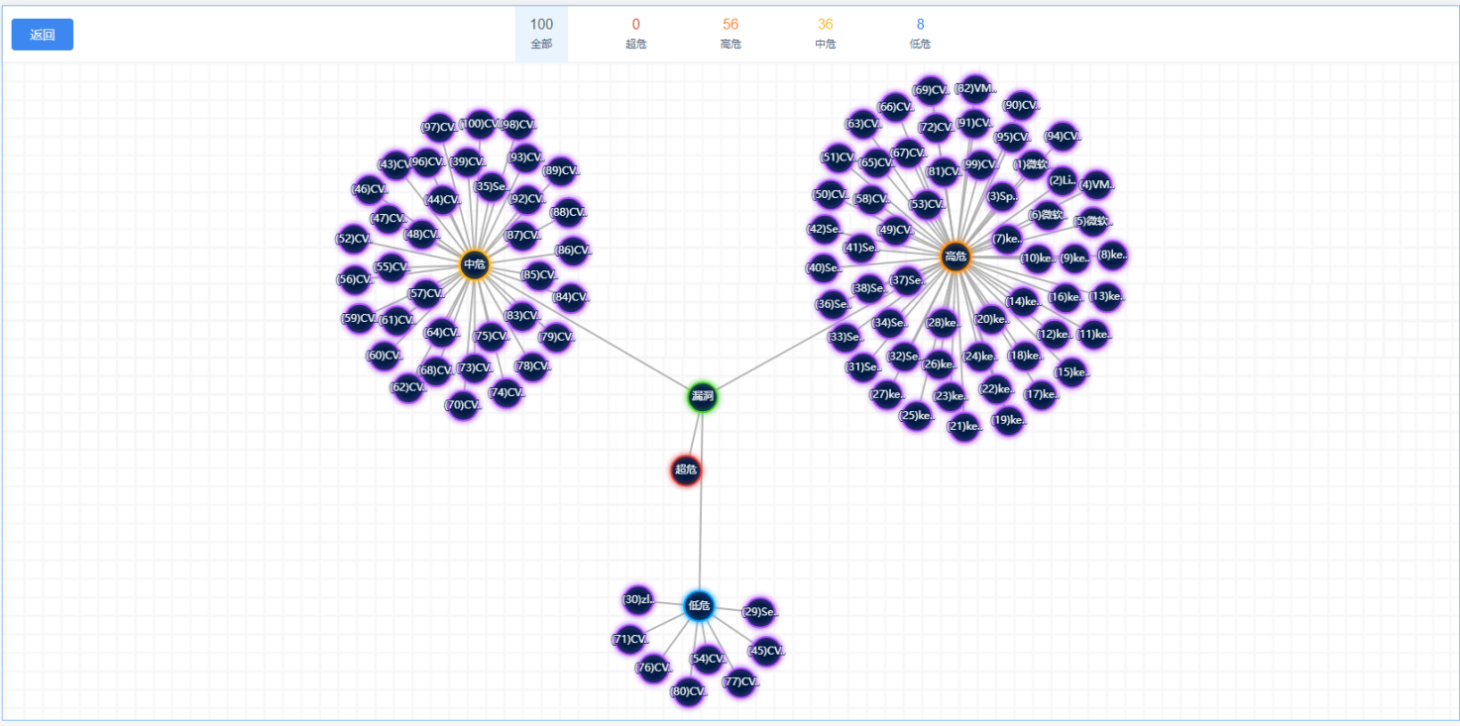Select node (13)ke.. in 高危 cluster
Screen dimensions: 1460x726
click(x=1105, y=296)
